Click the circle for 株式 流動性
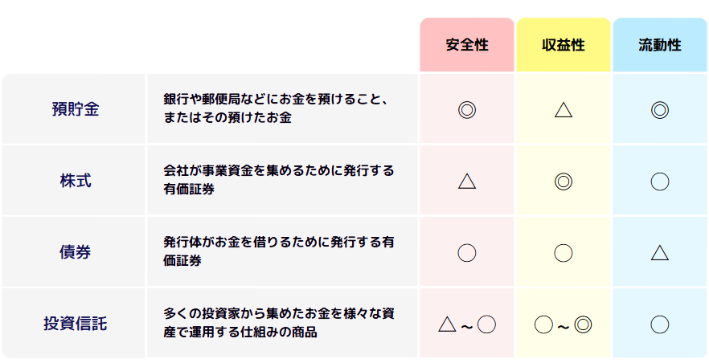 (660, 181)
